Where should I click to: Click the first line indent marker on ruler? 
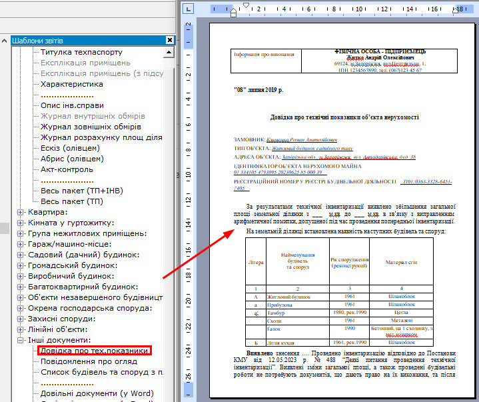(246, 5)
